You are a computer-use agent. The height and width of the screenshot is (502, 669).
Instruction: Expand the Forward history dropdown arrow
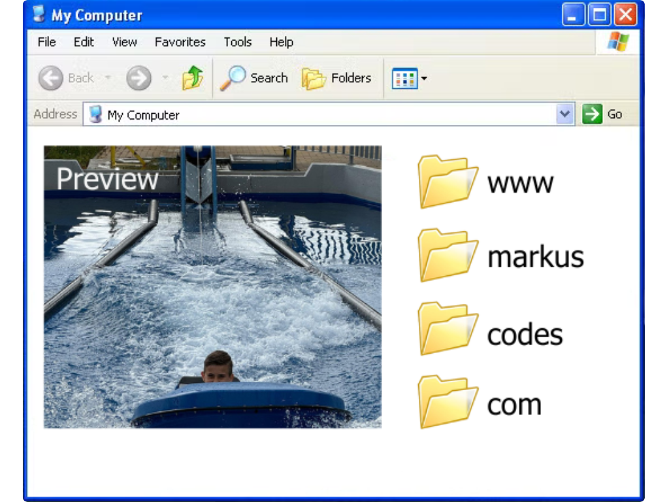pos(165,78)
